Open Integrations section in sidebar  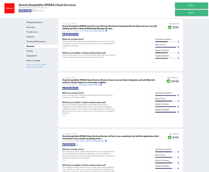coord(32,56)
